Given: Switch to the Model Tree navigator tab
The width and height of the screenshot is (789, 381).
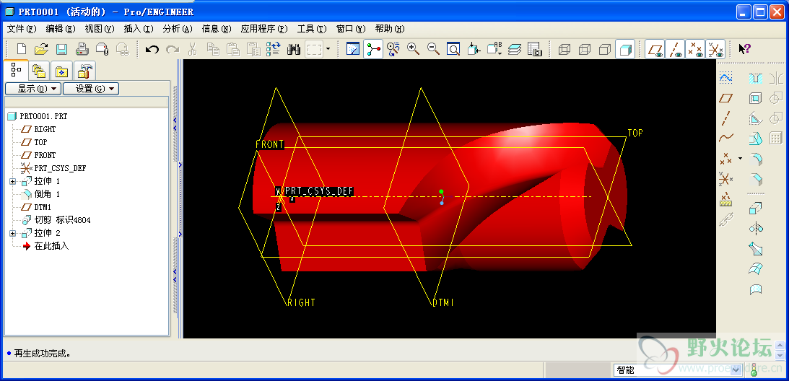Looking at the screenshot, I should (16, 69).
